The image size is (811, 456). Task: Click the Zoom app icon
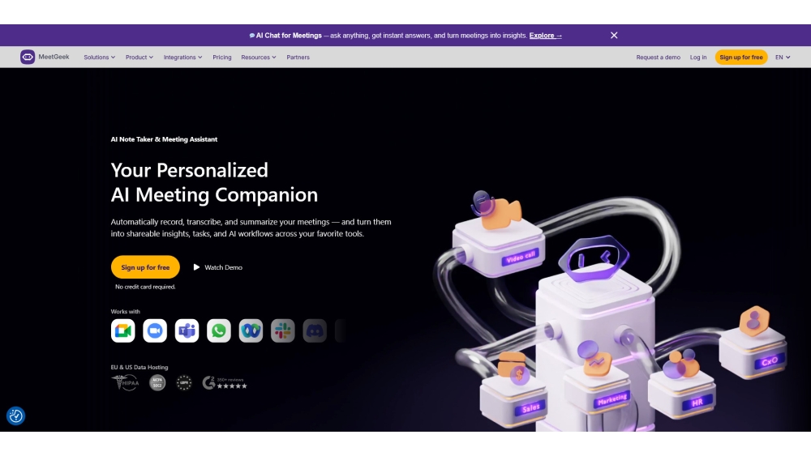pyautogui.click(x=155, y=330)
